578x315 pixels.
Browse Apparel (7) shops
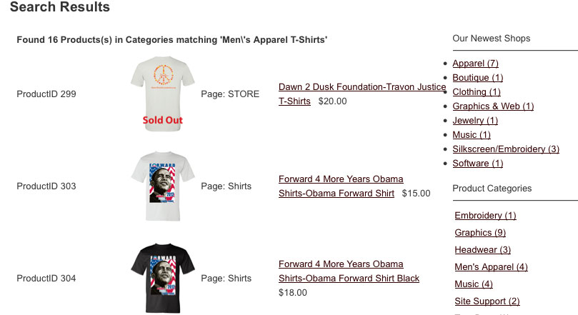[x=475, y=64]
